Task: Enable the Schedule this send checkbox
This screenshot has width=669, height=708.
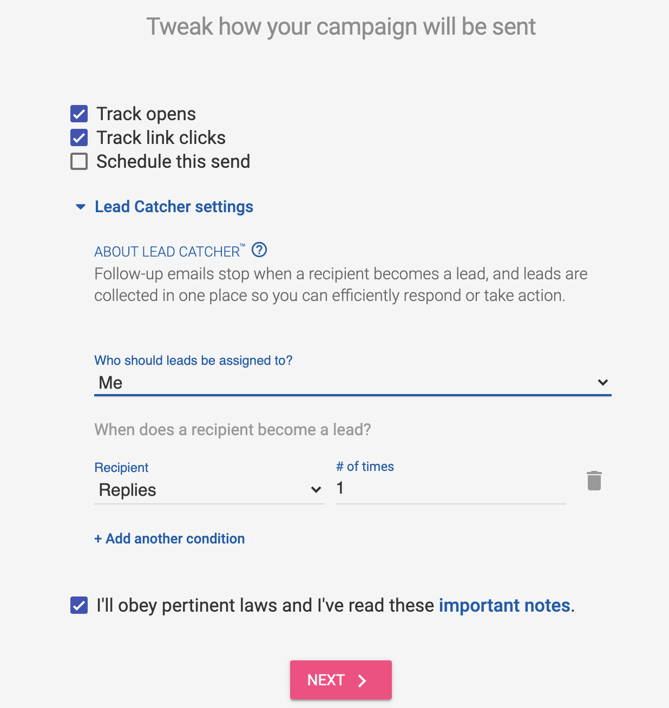Action: click(x=79, y=162)
